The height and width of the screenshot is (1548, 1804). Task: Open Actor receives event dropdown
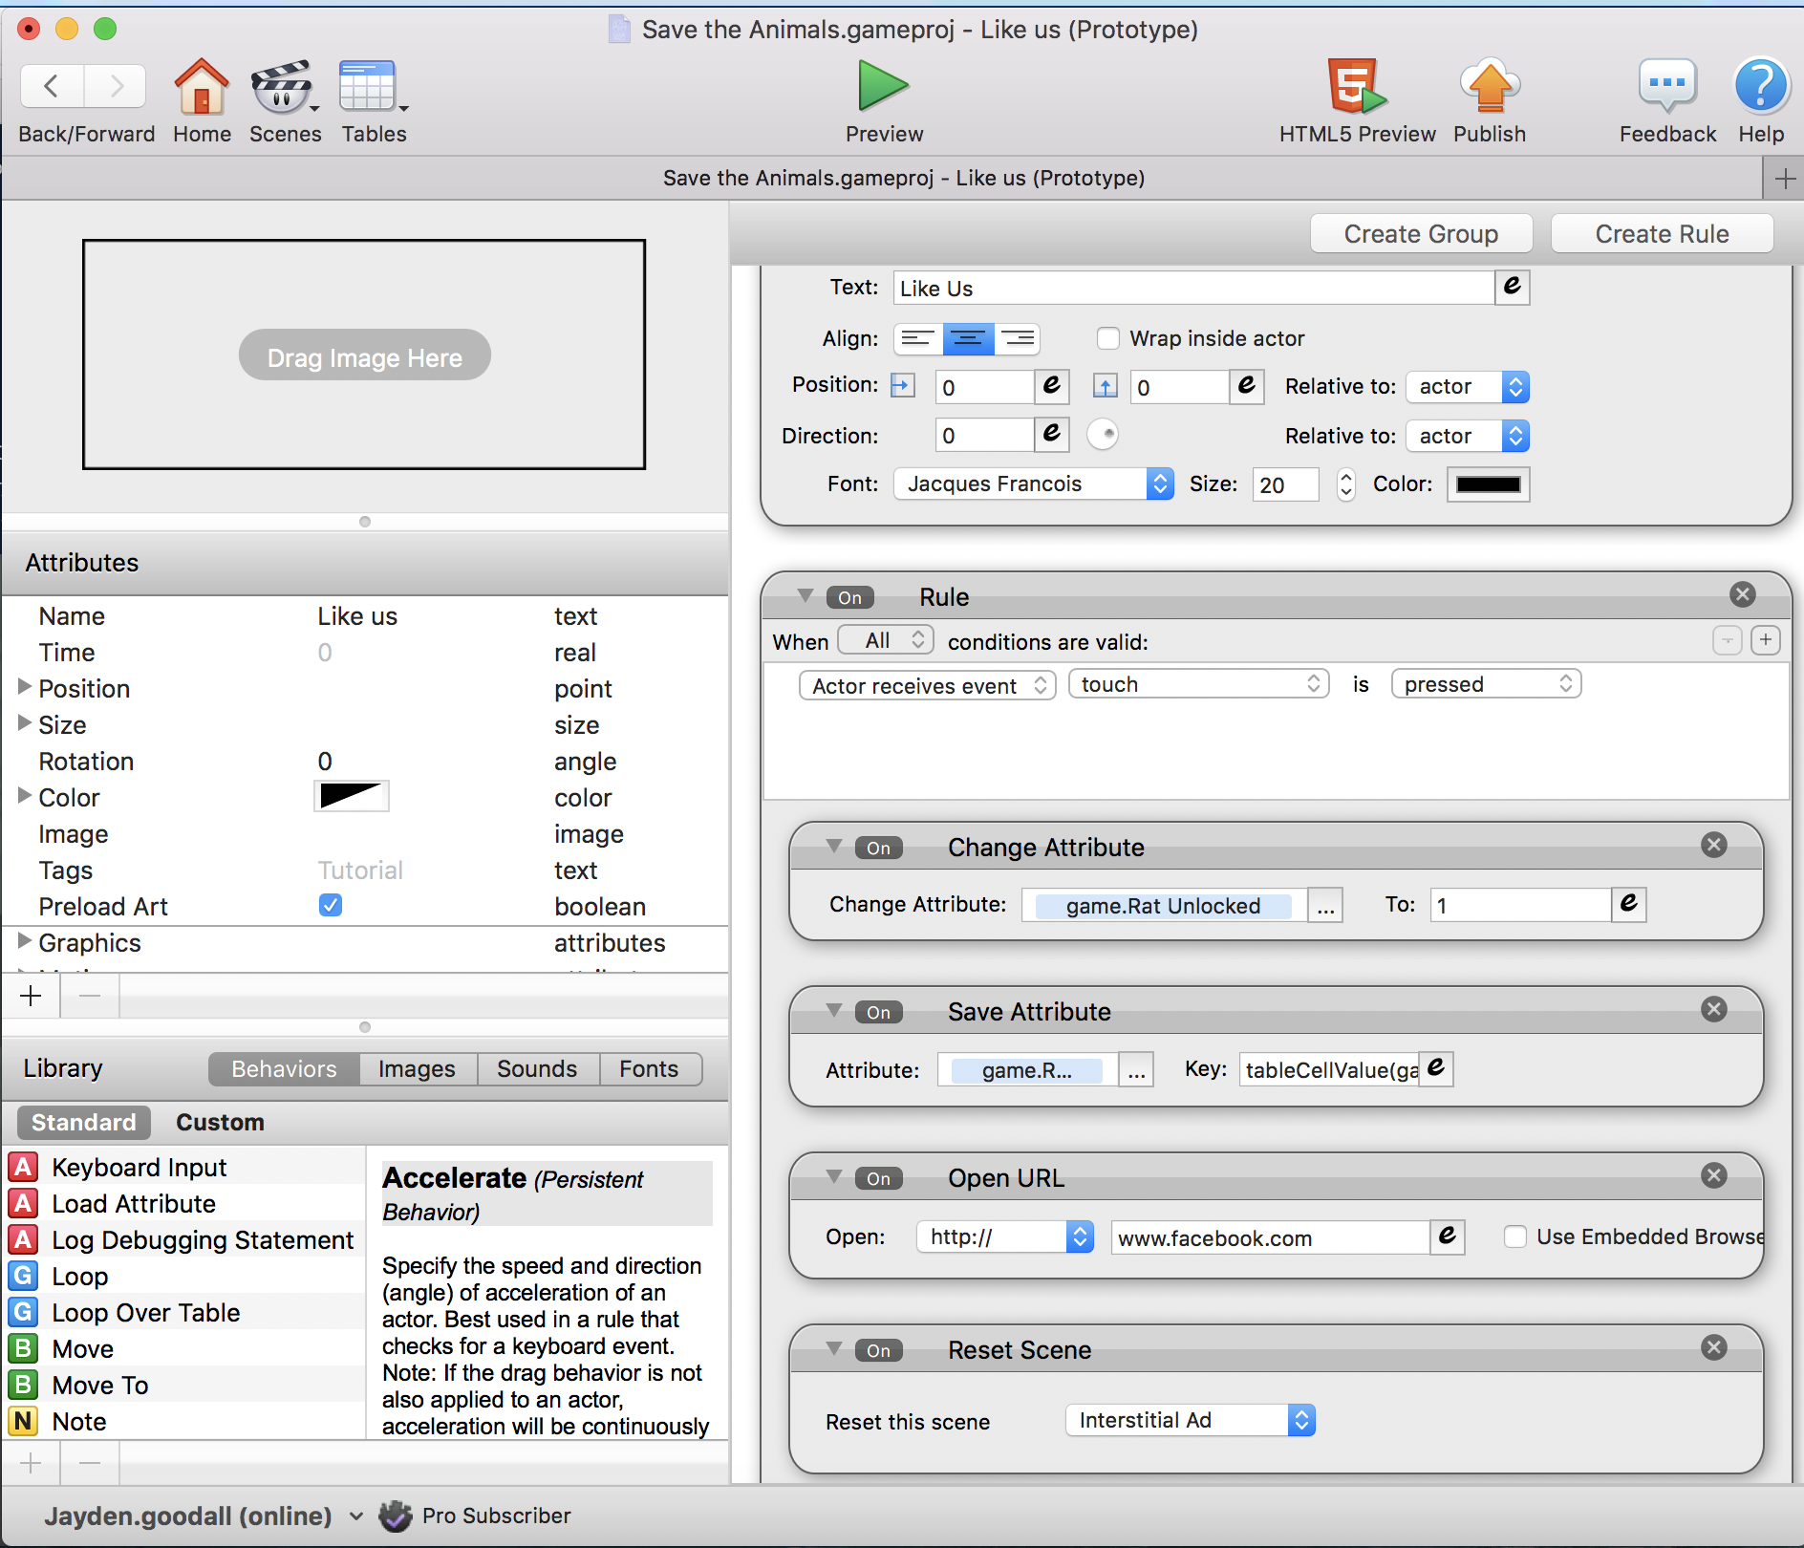(x=928, y=685)
